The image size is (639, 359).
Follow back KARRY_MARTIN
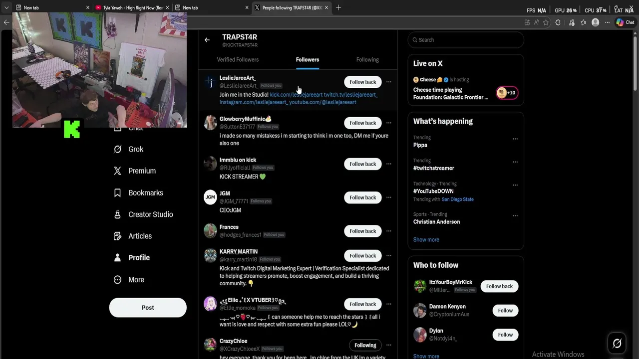click(363, 256)
